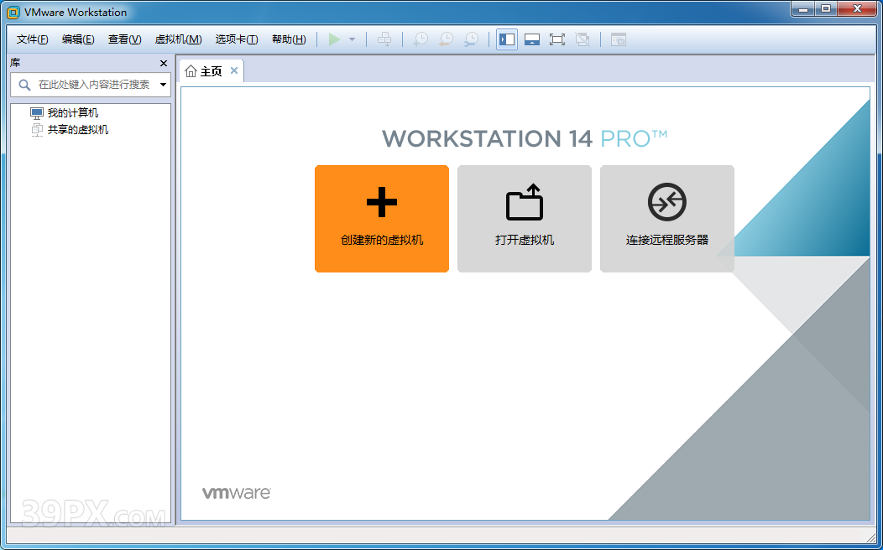Viewport: 883px width, 550px height.
Task: Minimize the VMware Workstation window
Action: [x=803, y=8]
